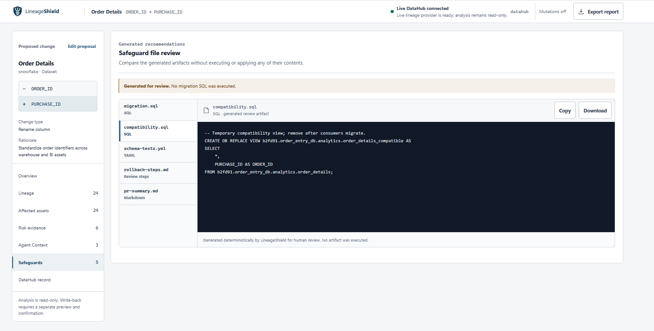Image resolution: width=654 pixels, height=331 pixels.
Task: Click the ORDER_ID → PURCHASE_ID header text
Action: pyautogui.click(x=154, y=12)
